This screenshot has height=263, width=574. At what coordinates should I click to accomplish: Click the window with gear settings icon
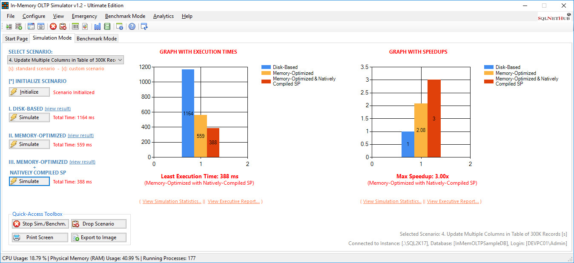[x=41, y=26]
